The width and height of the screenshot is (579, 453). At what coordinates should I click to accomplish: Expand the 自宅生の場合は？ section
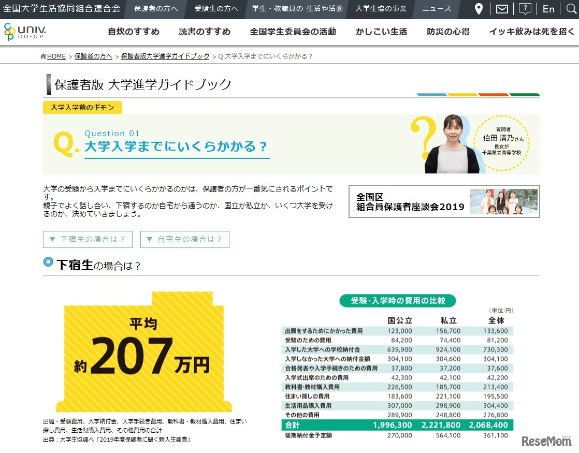point(184,239)
